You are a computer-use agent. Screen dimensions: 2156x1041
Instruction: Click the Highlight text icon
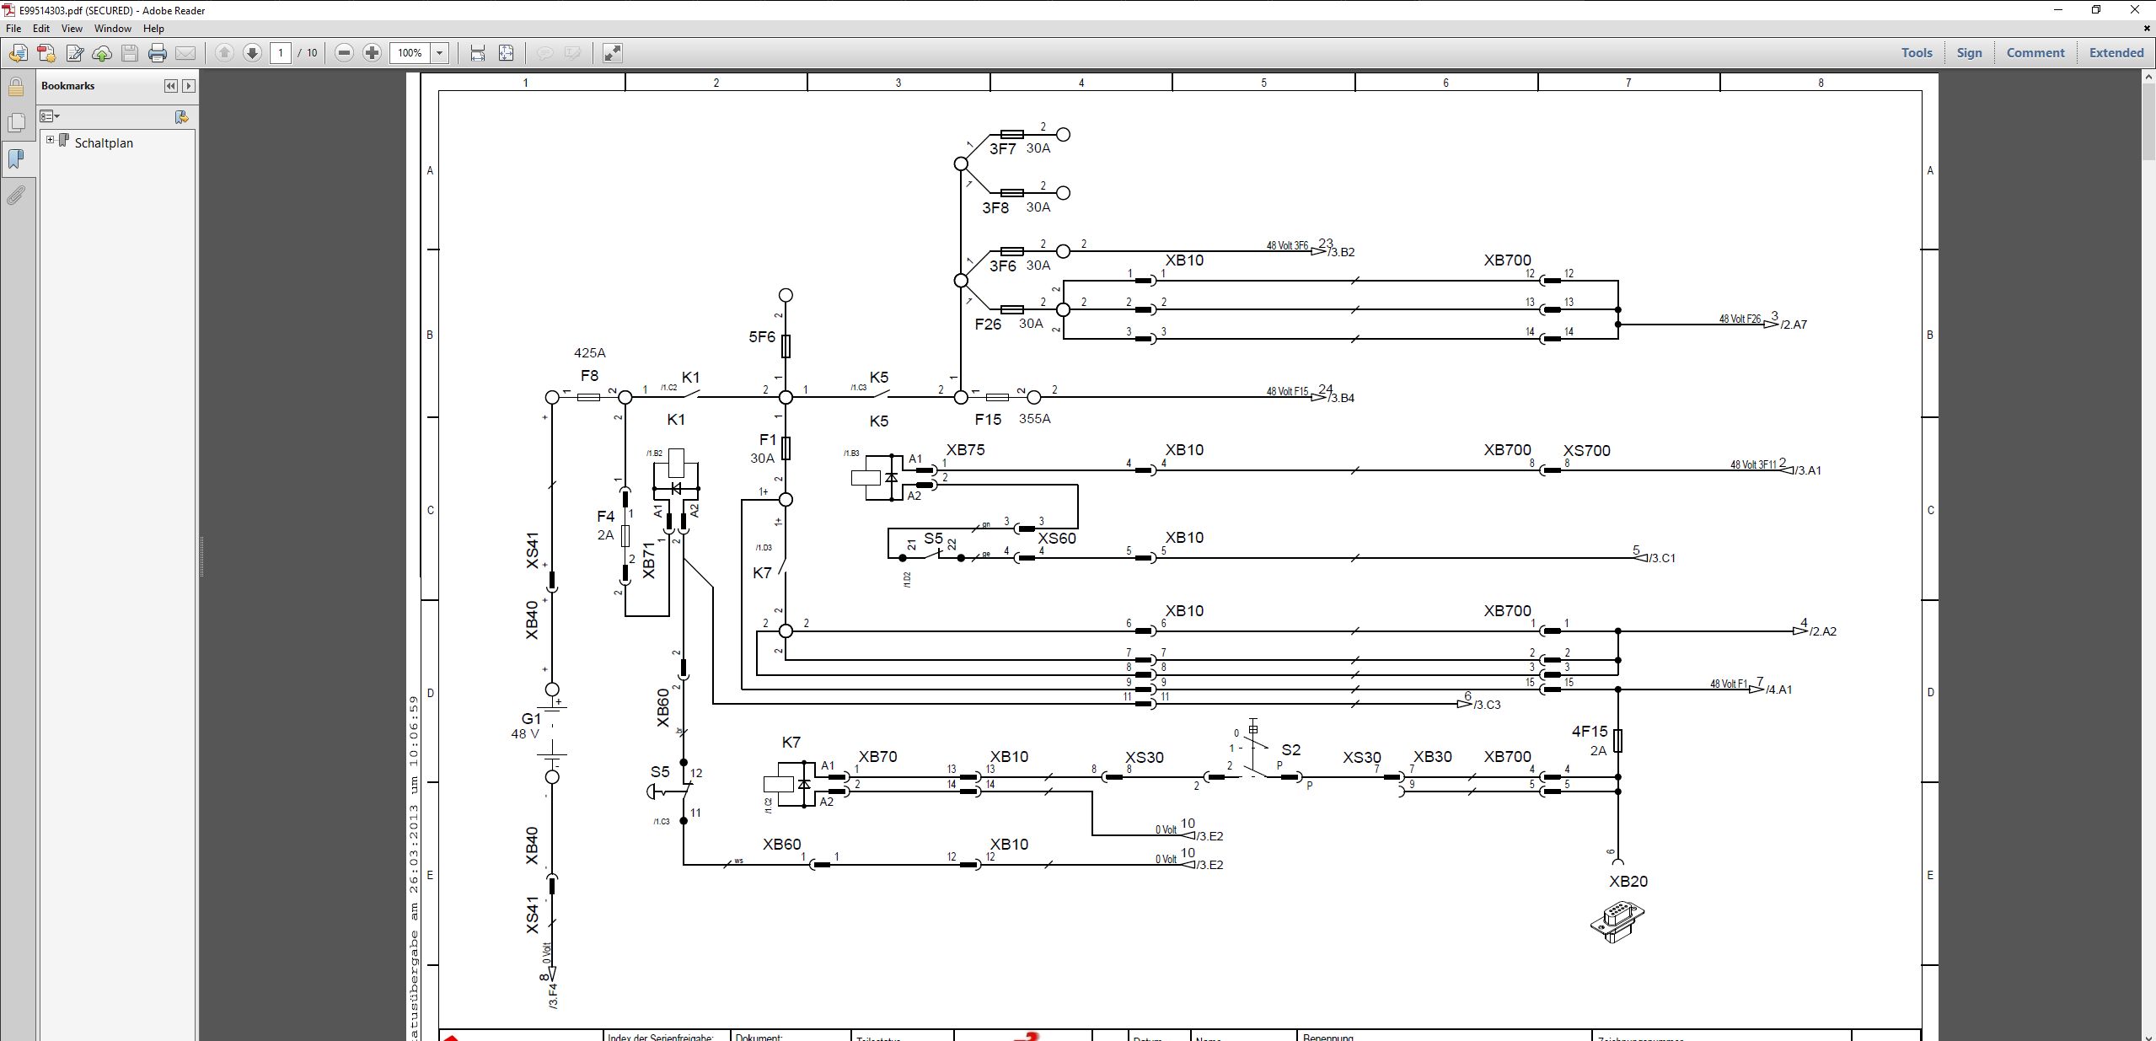572,53
